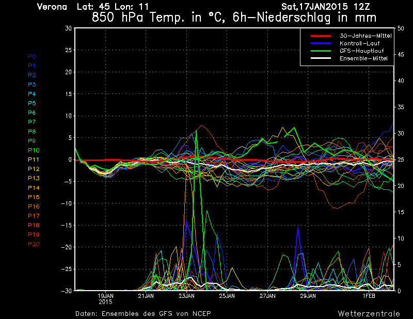Click the "1FEB" date axis label
The width and height of the screenshot is (413, 319).
pyautogui.click(x=369, y=296)
